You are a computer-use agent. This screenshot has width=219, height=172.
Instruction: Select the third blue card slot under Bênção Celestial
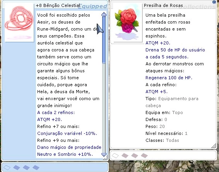tap(26, 167)
